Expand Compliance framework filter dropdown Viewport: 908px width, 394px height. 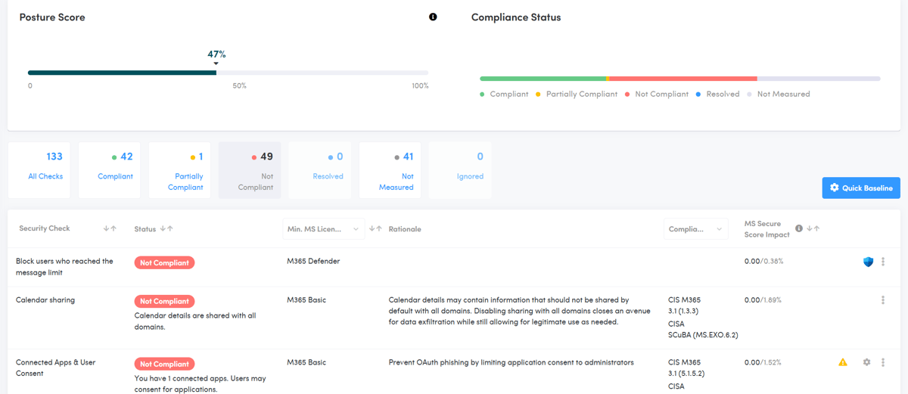coord(696,229)
